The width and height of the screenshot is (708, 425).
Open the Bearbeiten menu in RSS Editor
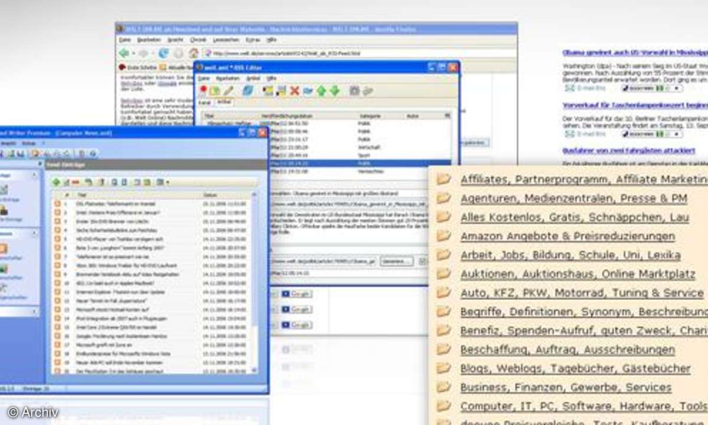click(x=227, y=78)
